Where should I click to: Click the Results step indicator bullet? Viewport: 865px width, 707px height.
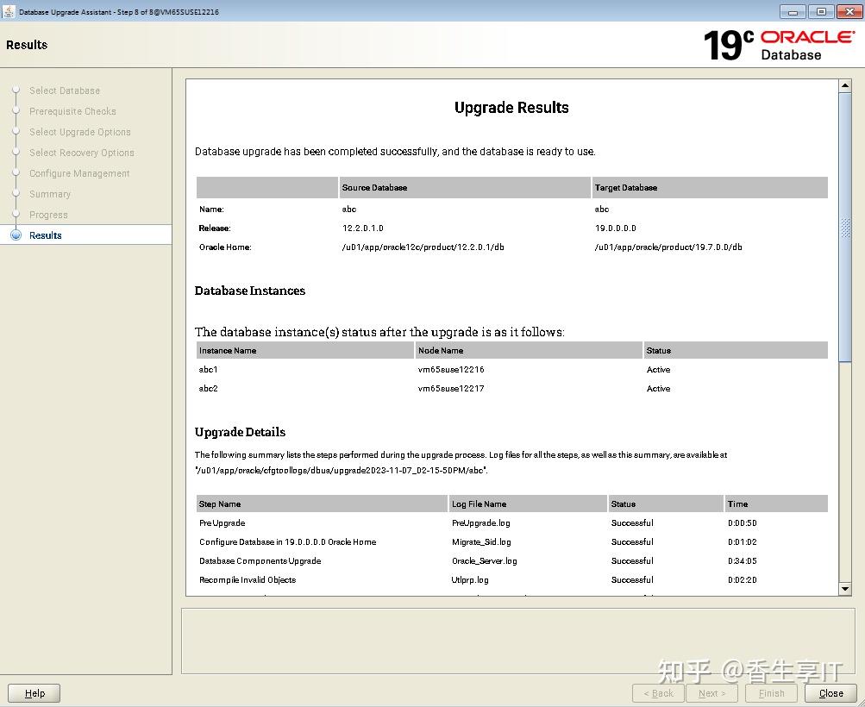pyautogui.click(x=16, y=235)
